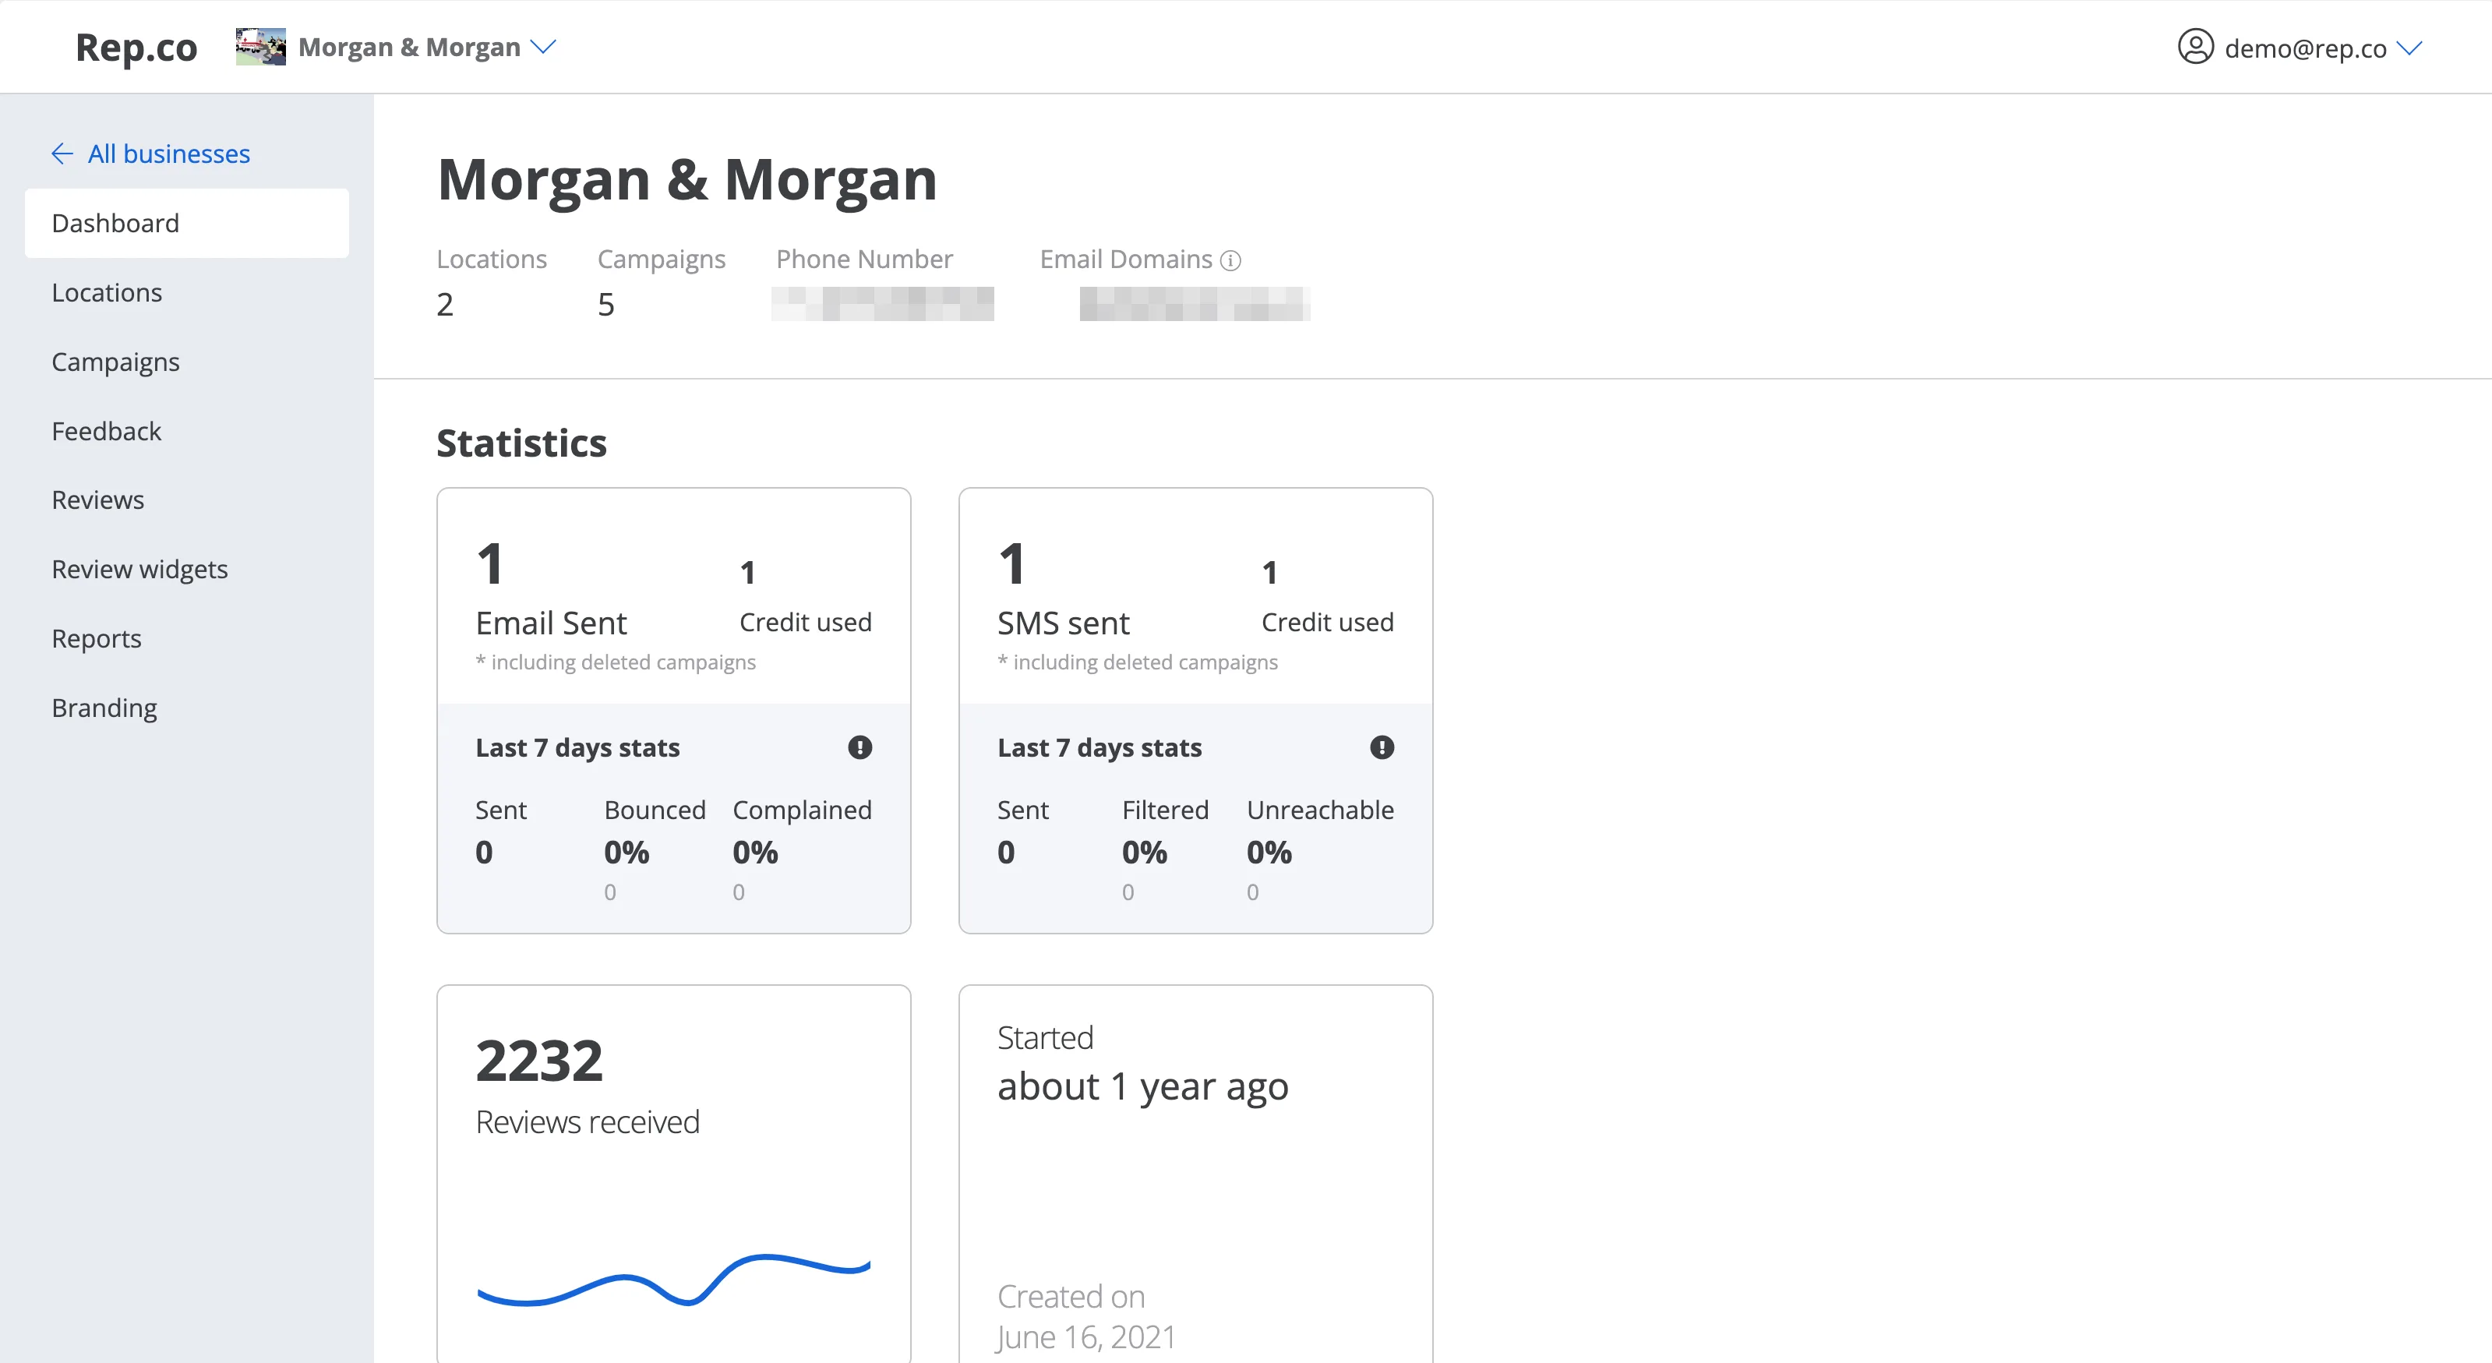This screenshot has height=1363, width=2492.
Task: Click the Statistics section heading
Action: pos(521,443)
